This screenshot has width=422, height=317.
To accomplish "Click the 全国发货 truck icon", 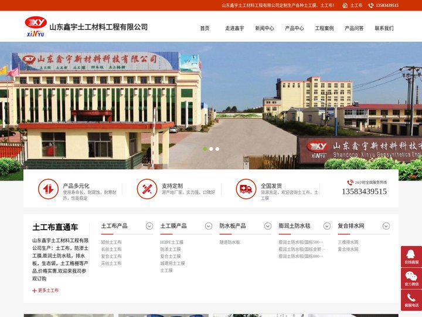I will point(246,189).
